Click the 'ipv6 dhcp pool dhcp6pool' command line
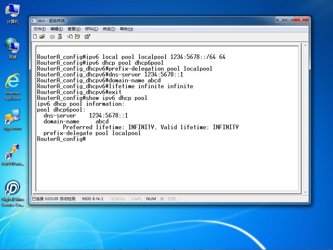Image resolution: width=333 pixels, height=250 pixels. [x=100, y=63]
